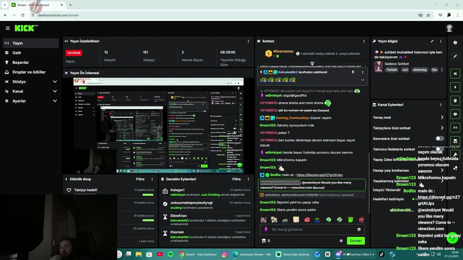Open the Kanal Eylemleri three-dot menu
Screen dimensions: 463x260
[x=441, y=105]
